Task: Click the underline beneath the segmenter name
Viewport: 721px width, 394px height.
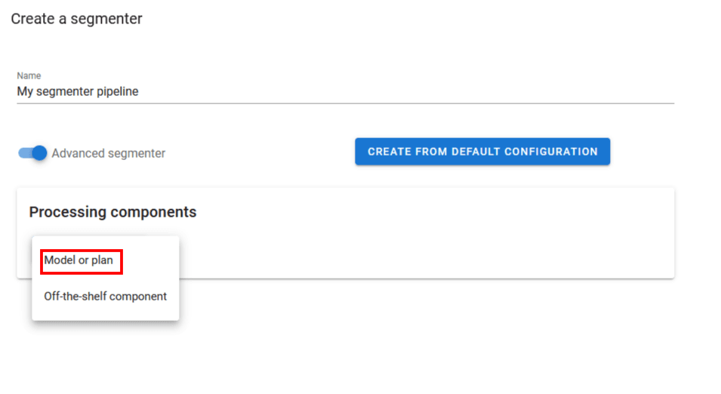Action: pyautogui.click(x=344, y=103)
